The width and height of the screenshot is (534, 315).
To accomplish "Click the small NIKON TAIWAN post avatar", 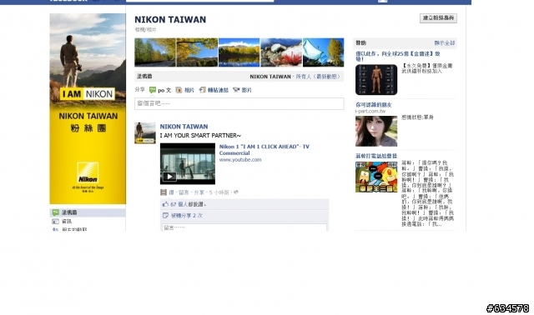I will click(x=145, y=133).
